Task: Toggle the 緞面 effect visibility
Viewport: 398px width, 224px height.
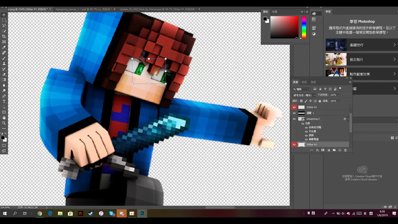Action: click(306, 135)
